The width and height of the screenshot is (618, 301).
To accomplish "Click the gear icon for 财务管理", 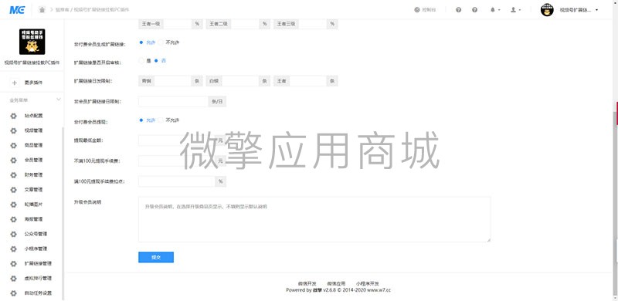I will coord(13,175).
